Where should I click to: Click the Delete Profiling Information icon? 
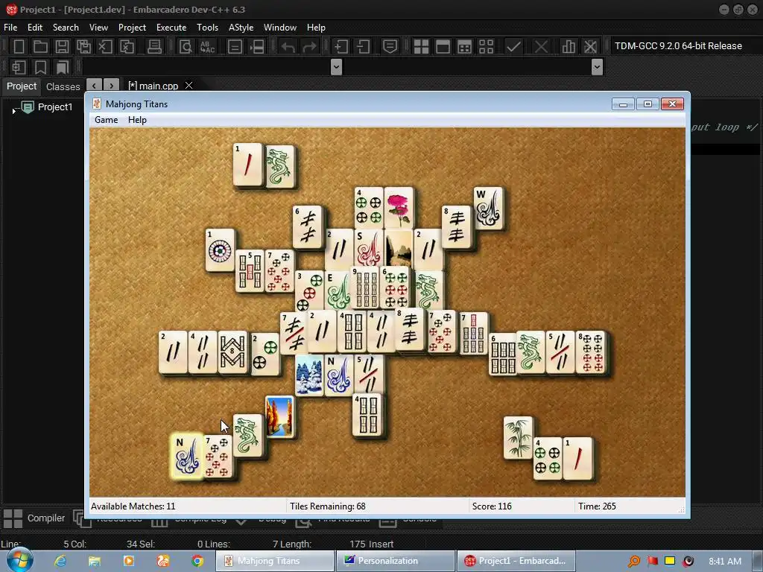pos(590,46)
